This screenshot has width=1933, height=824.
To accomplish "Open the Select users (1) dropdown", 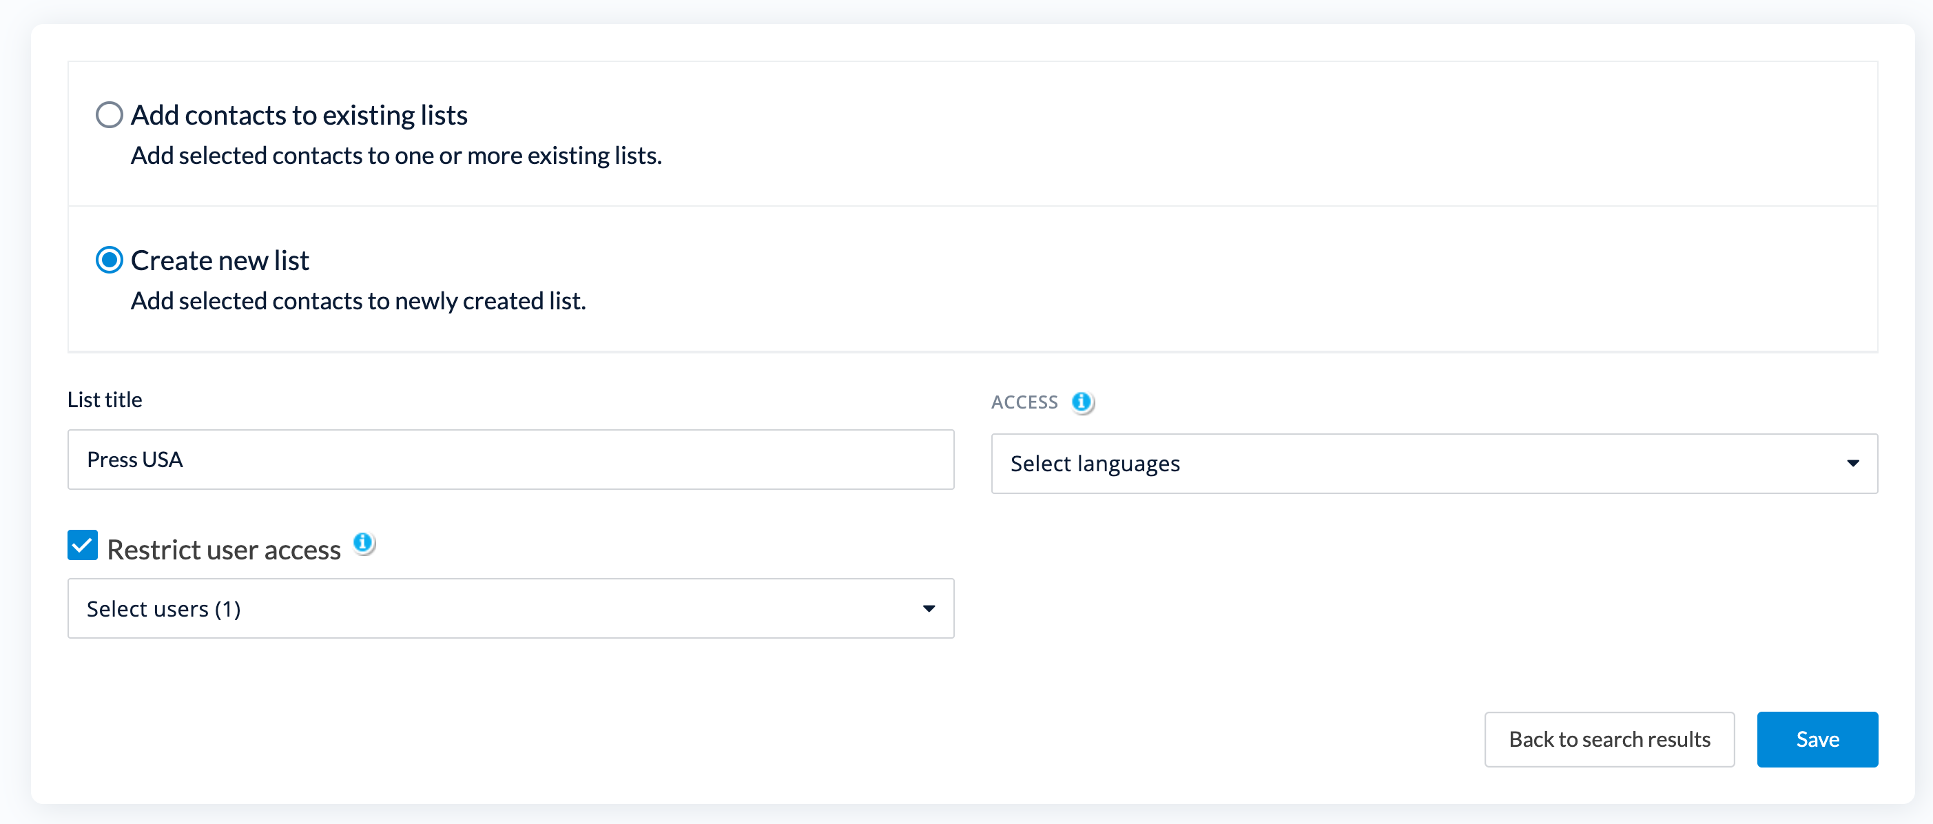I will pyautogui.click(x=510, y=608).
